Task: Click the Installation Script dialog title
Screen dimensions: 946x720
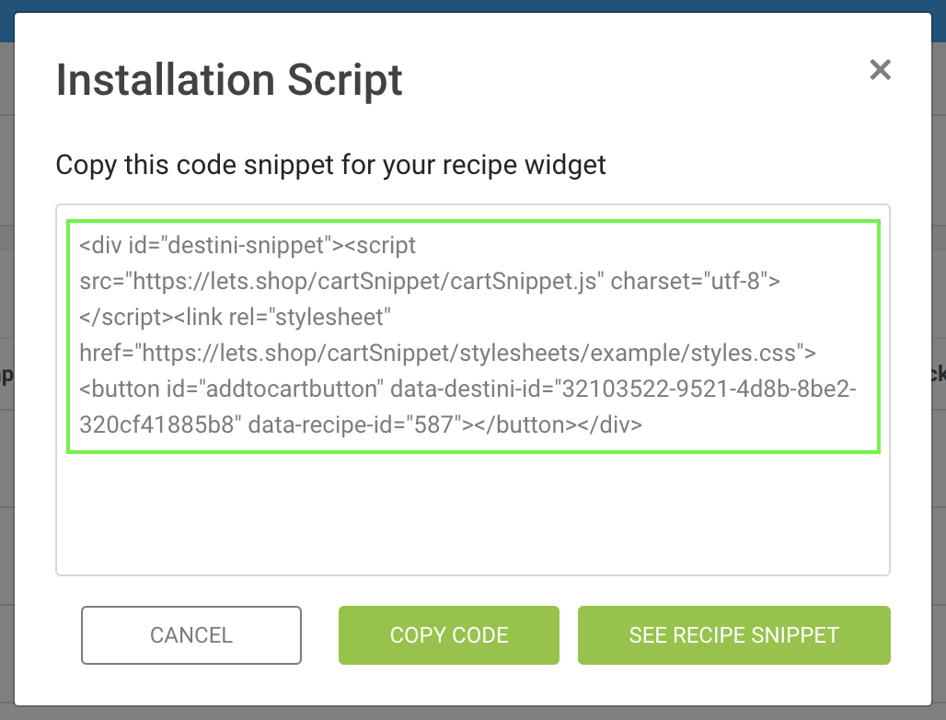Action: click(229, 80)
